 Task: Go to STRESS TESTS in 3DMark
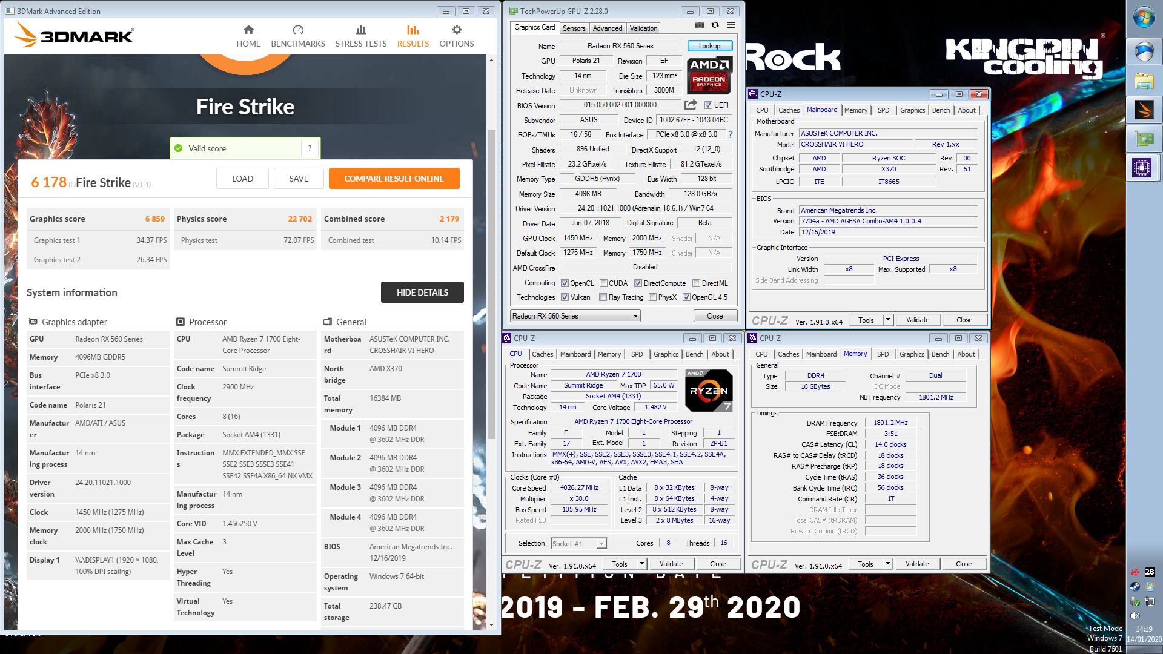(x=361, y=36)
